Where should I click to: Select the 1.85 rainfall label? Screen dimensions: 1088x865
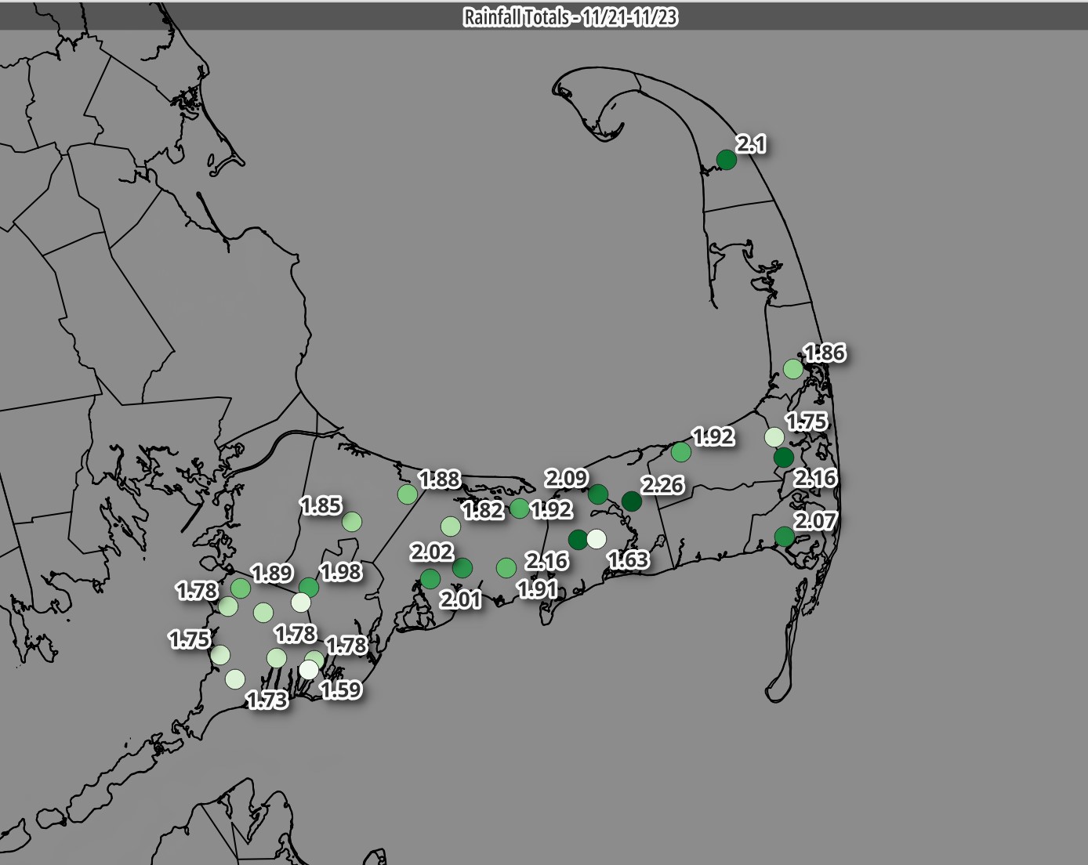click(321, 505)
